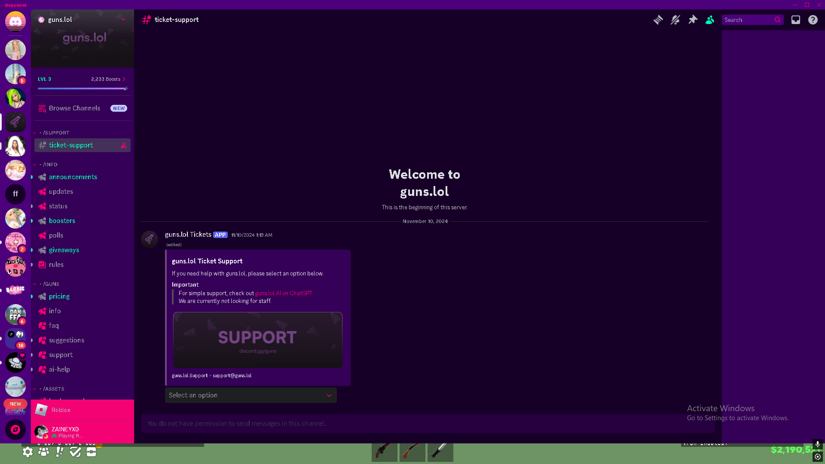Open the pricing channel

(x=82, y=296)
